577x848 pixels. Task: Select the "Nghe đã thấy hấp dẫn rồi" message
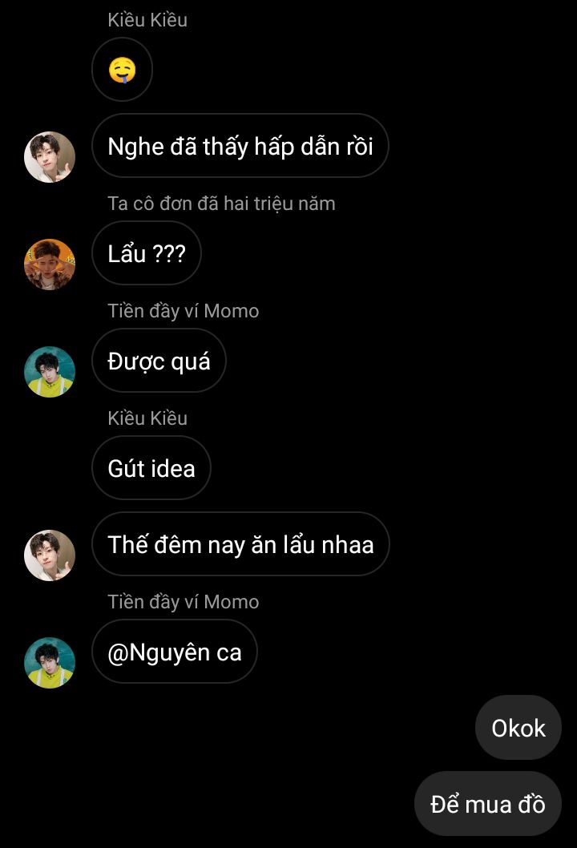click(x=240, y=146)
